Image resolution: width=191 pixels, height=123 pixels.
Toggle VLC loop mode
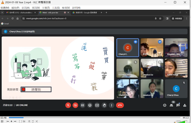[x=33, y=121]
